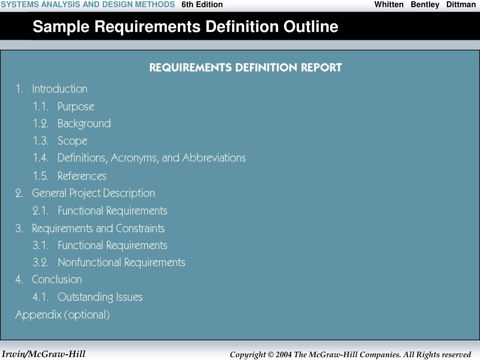Click the '6th Edition' label
Image resolution: width=480 pixels, height=360 pixels.
coord(202,5)
